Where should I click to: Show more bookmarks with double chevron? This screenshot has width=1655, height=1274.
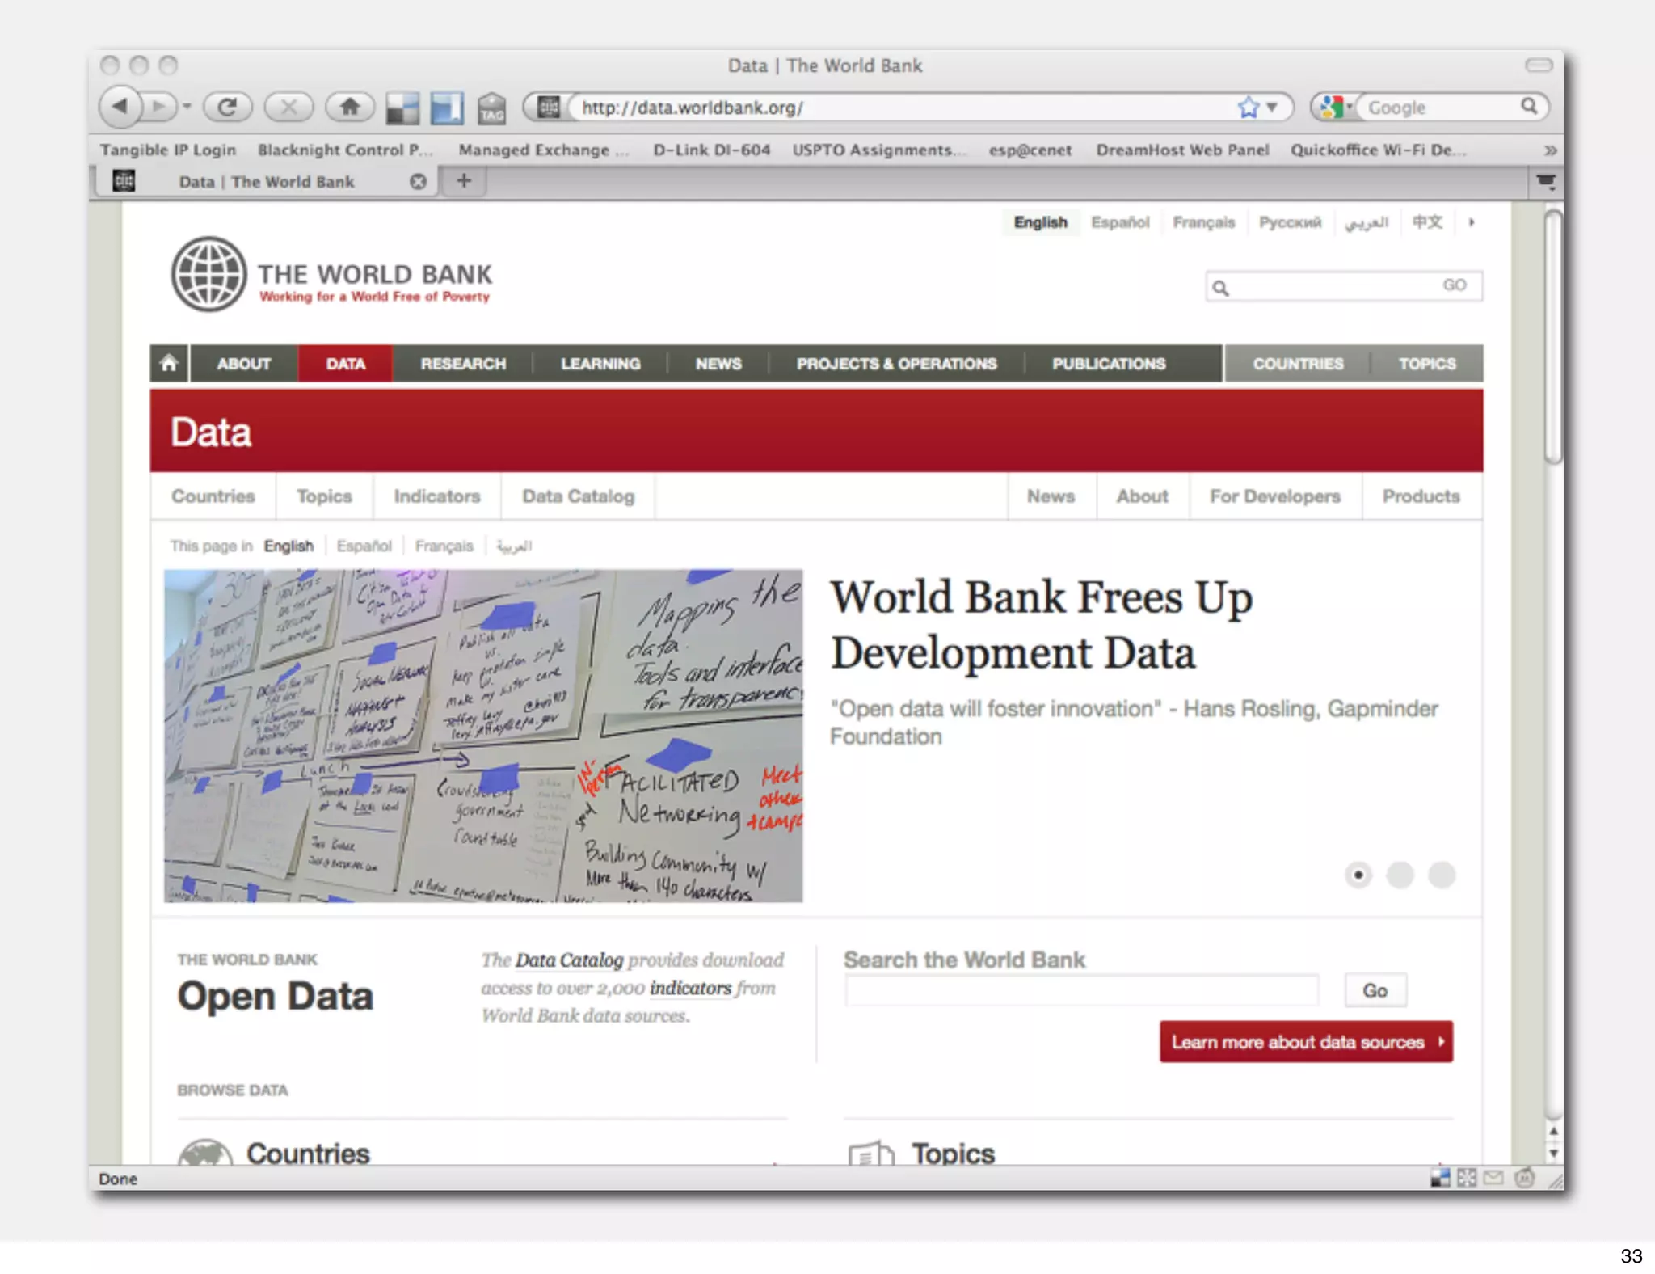tap(1549, 150)
